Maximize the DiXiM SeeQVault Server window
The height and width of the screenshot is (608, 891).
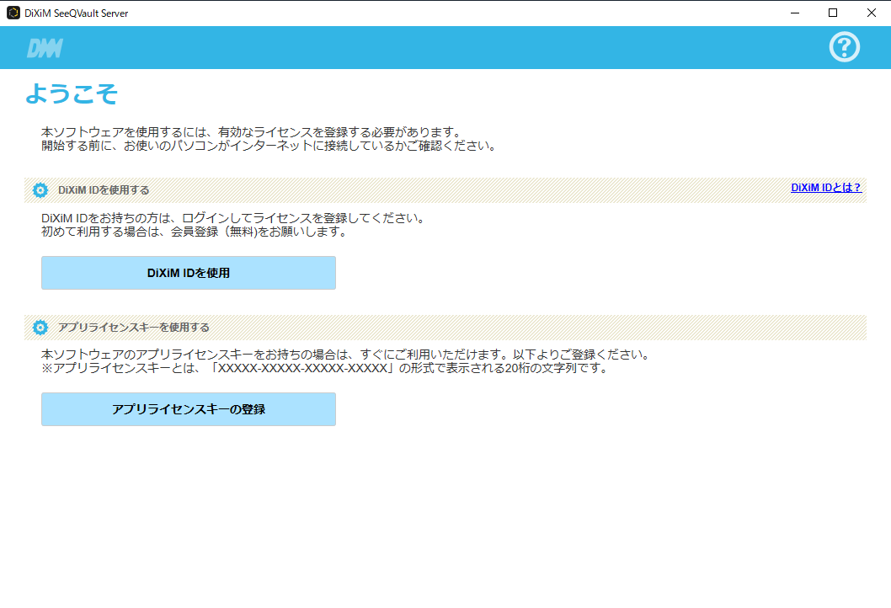click(833, 13)
